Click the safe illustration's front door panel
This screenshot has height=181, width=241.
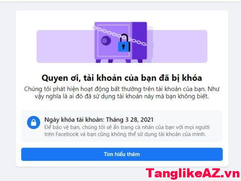point(113,41)
